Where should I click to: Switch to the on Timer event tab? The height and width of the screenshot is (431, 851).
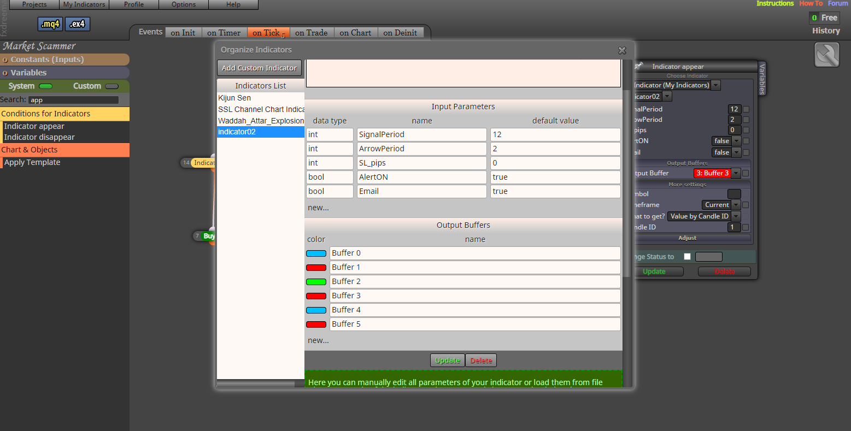tap(224, 33)
